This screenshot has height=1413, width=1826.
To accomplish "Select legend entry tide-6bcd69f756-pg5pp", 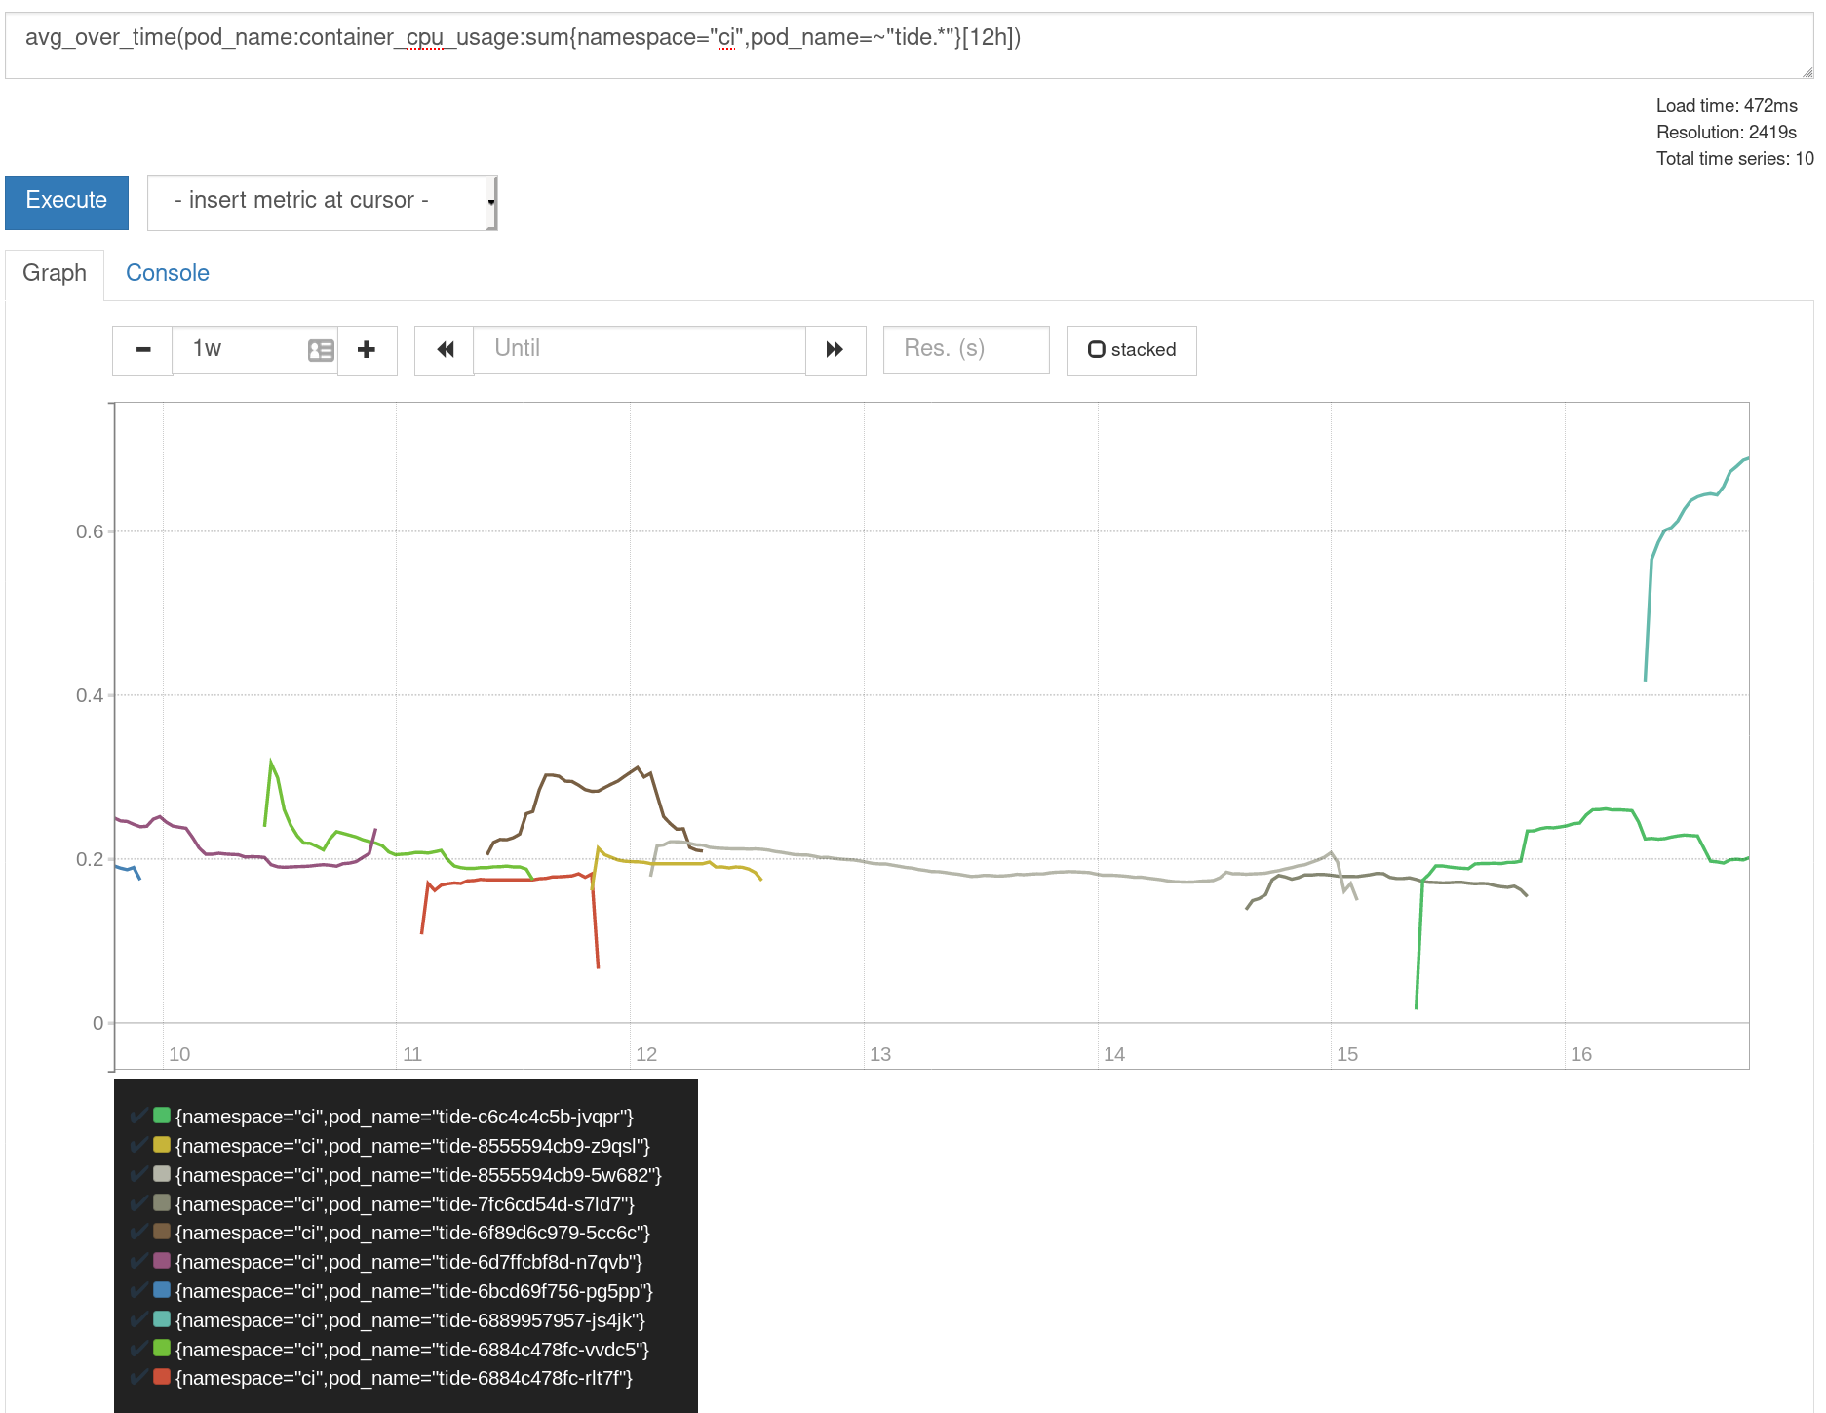I will click(x=414, y=1291).
